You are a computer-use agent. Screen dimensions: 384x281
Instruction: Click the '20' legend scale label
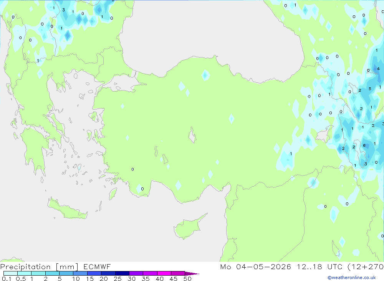(104, 279)
